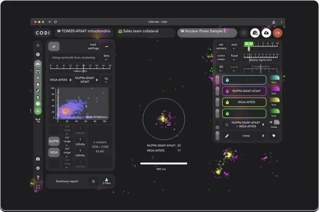Click the plot-type chart icon above the heatmap
Image resolution: width=319 pixels, height=212 pixels.
pos(106,79)
